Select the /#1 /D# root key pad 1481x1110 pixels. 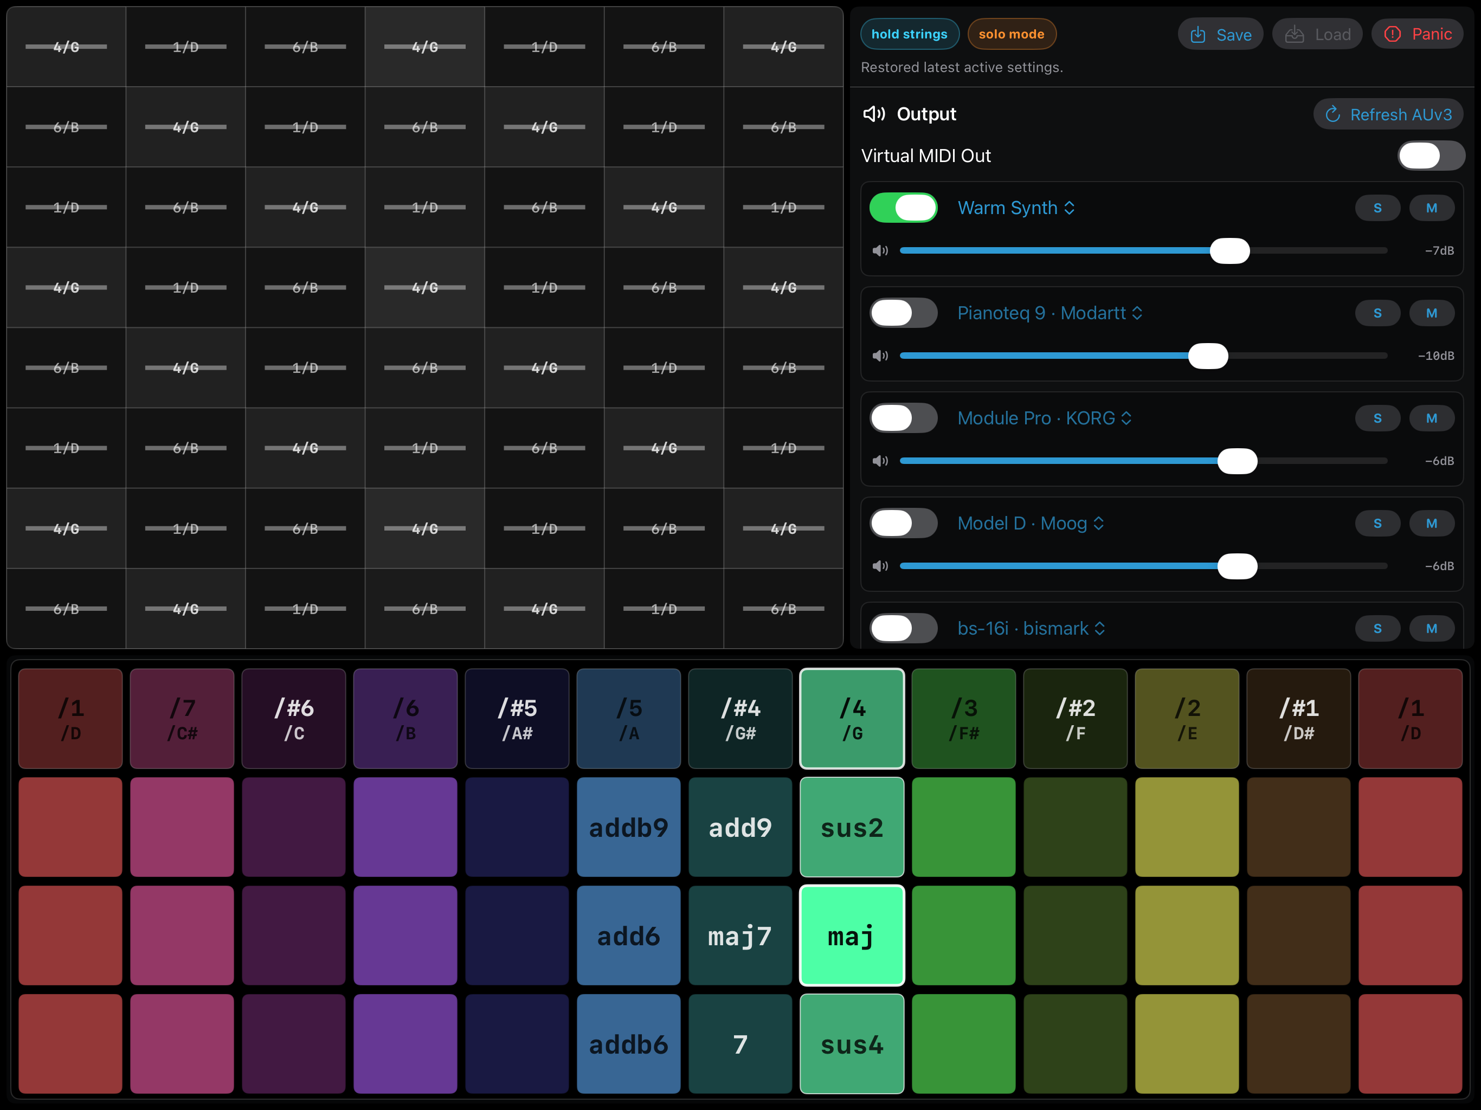pyautogui.click(x=1298, y=718)
